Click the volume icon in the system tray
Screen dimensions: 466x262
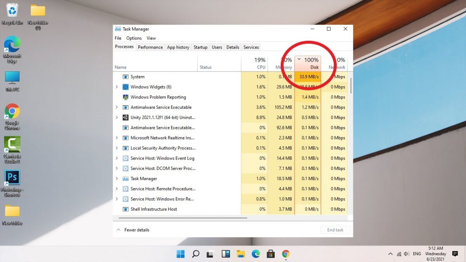click(406, 254)
